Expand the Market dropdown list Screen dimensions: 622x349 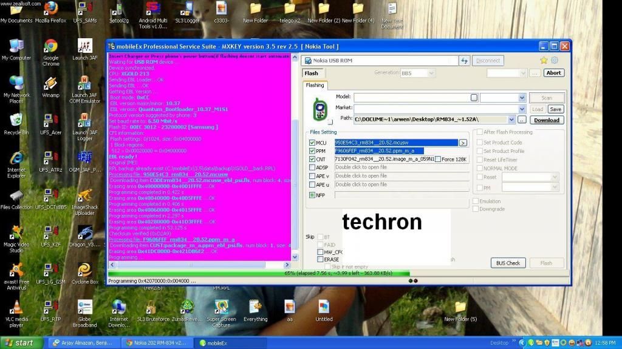[522, 109]
